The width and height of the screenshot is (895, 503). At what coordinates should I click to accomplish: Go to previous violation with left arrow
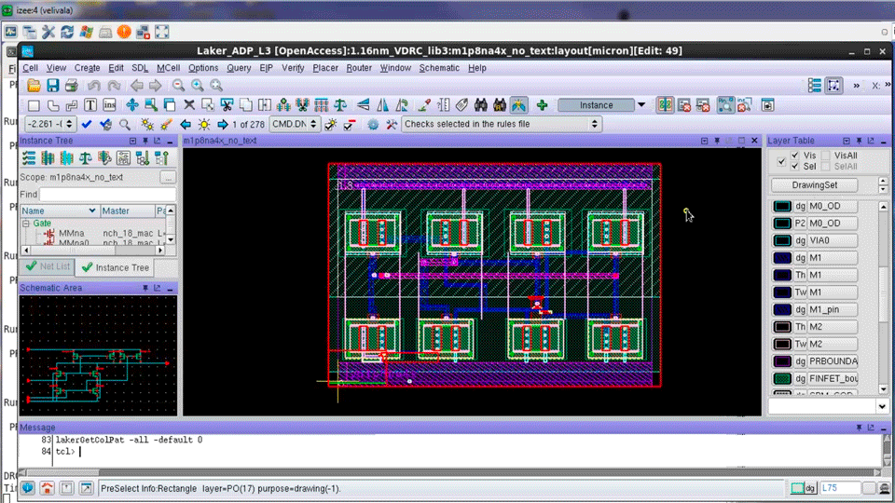point(186,124)
